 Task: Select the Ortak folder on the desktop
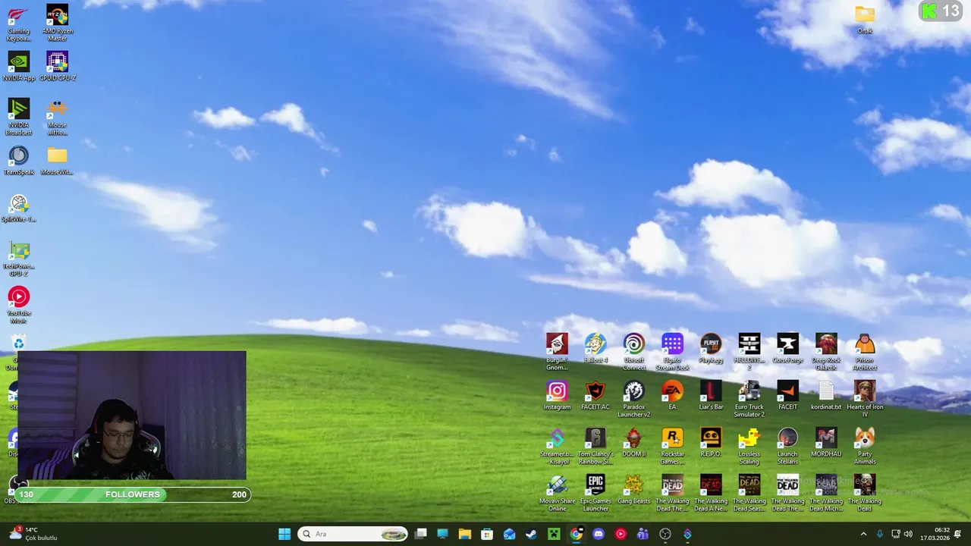coord(864,20)
